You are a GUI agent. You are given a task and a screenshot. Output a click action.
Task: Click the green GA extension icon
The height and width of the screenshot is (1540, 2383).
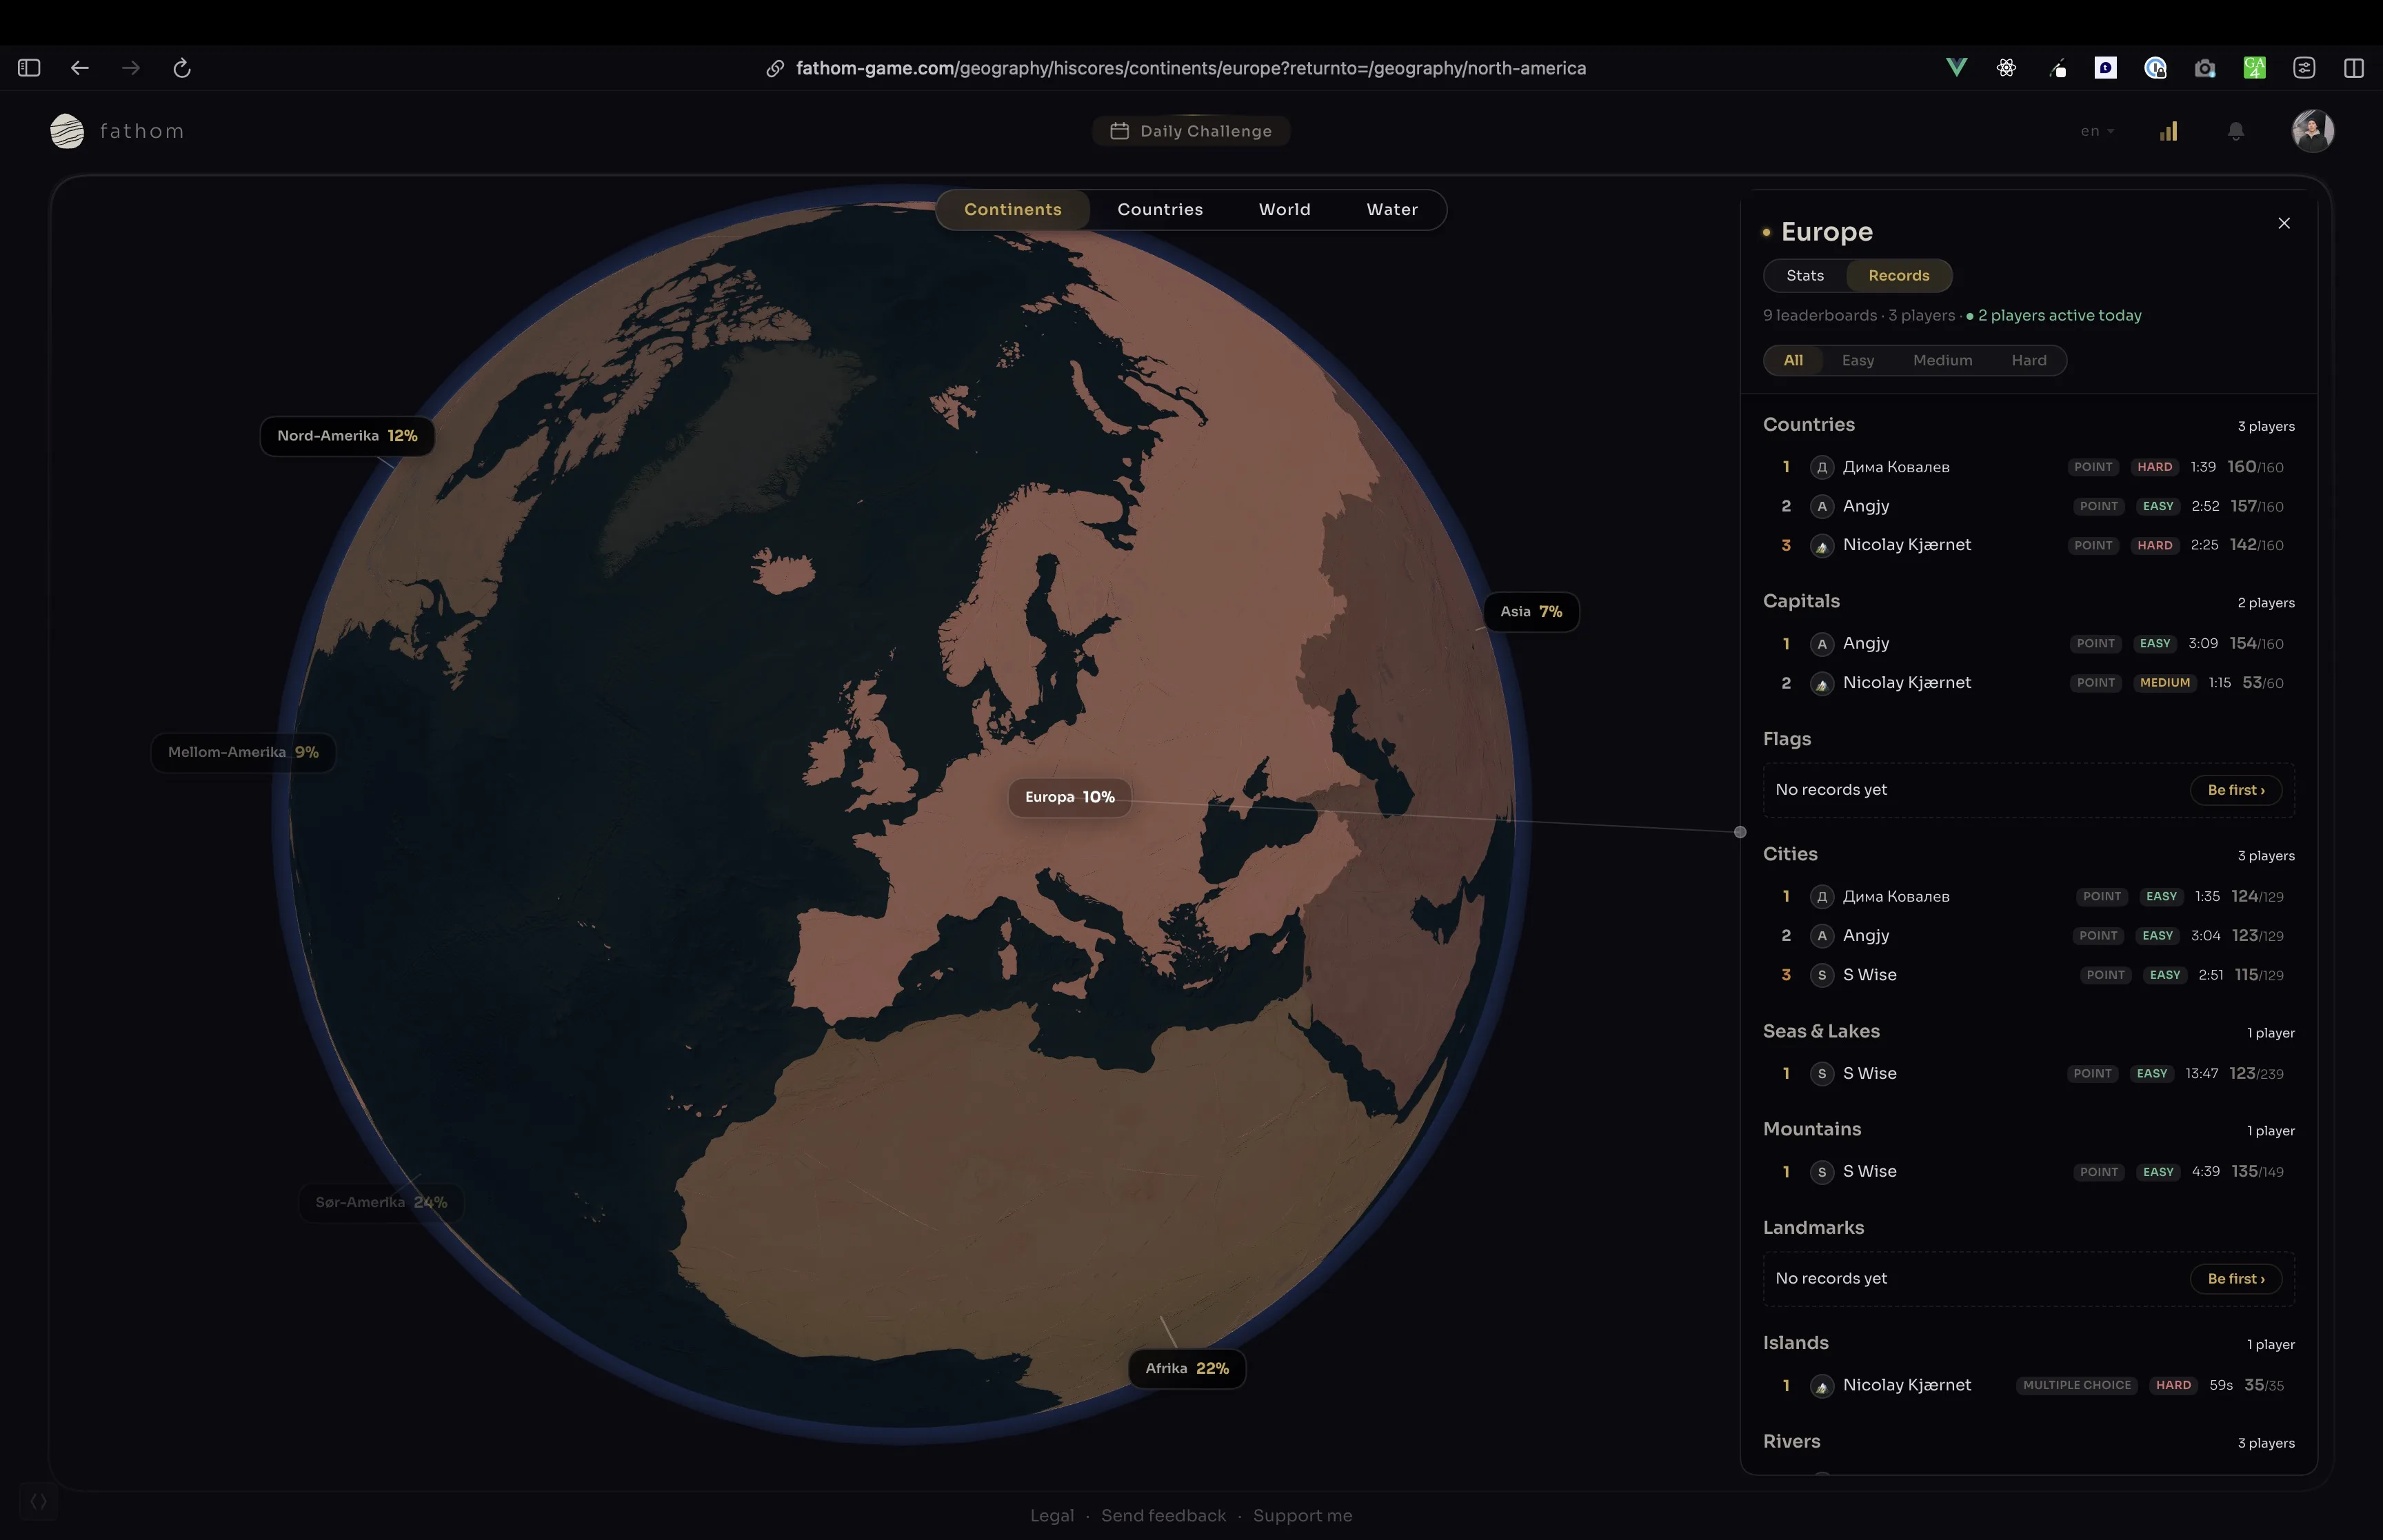tap(2254, 68)
